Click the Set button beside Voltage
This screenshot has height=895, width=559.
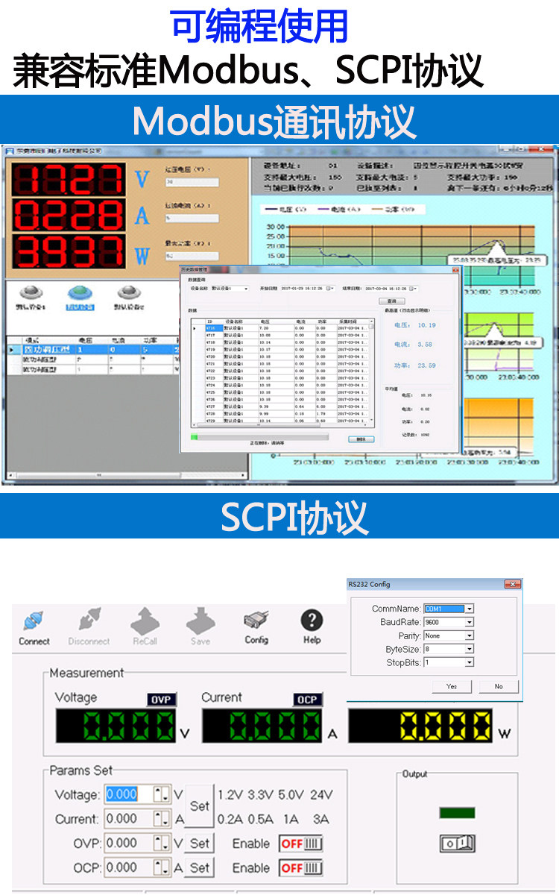point(199,806)
